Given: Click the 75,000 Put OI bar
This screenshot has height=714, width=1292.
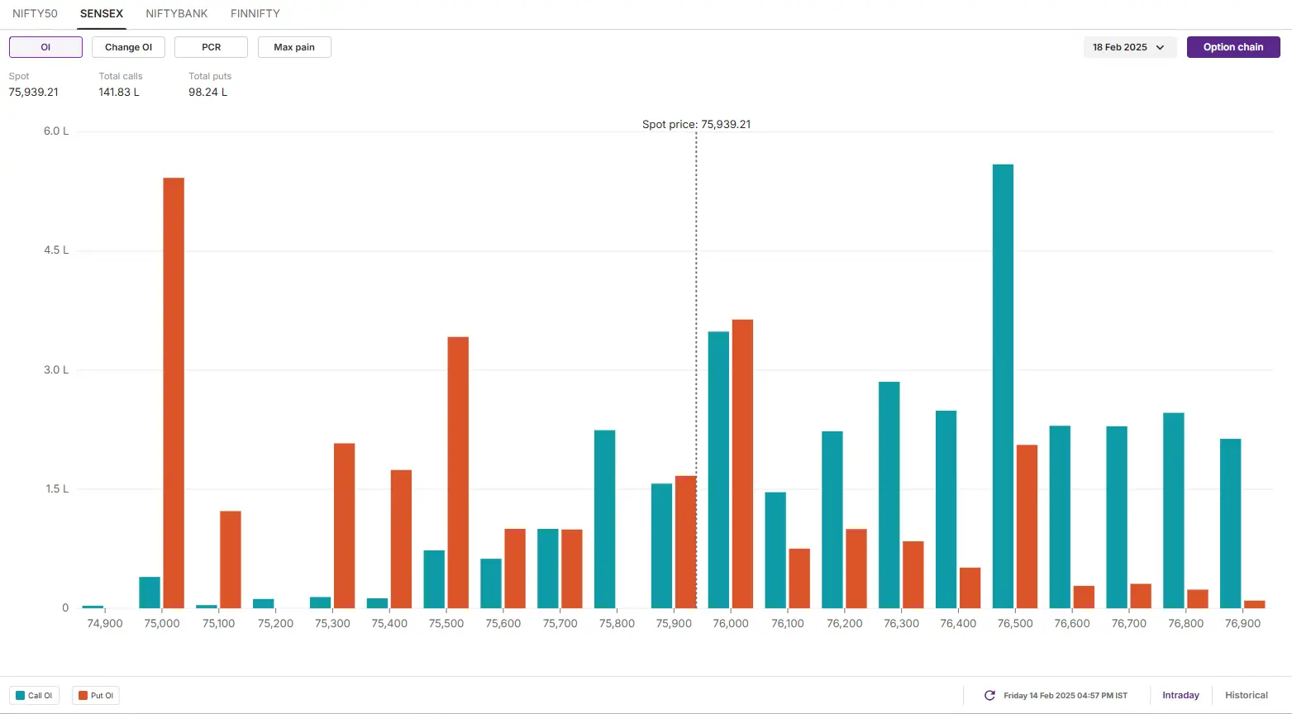Looking at the screenshot, I should [x=174, y=393].
